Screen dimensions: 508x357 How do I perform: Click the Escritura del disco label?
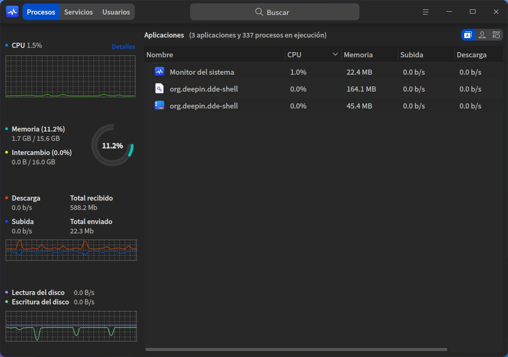pos(40,302)
